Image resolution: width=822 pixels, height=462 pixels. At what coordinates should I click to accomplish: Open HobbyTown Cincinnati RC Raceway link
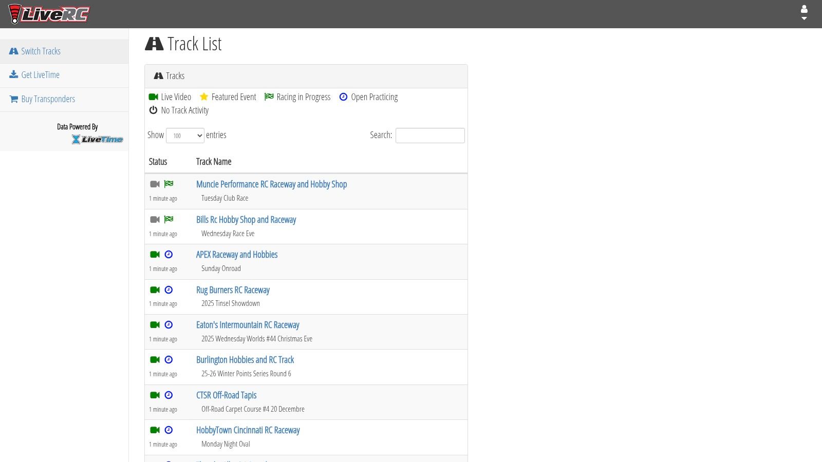point(248,430)
